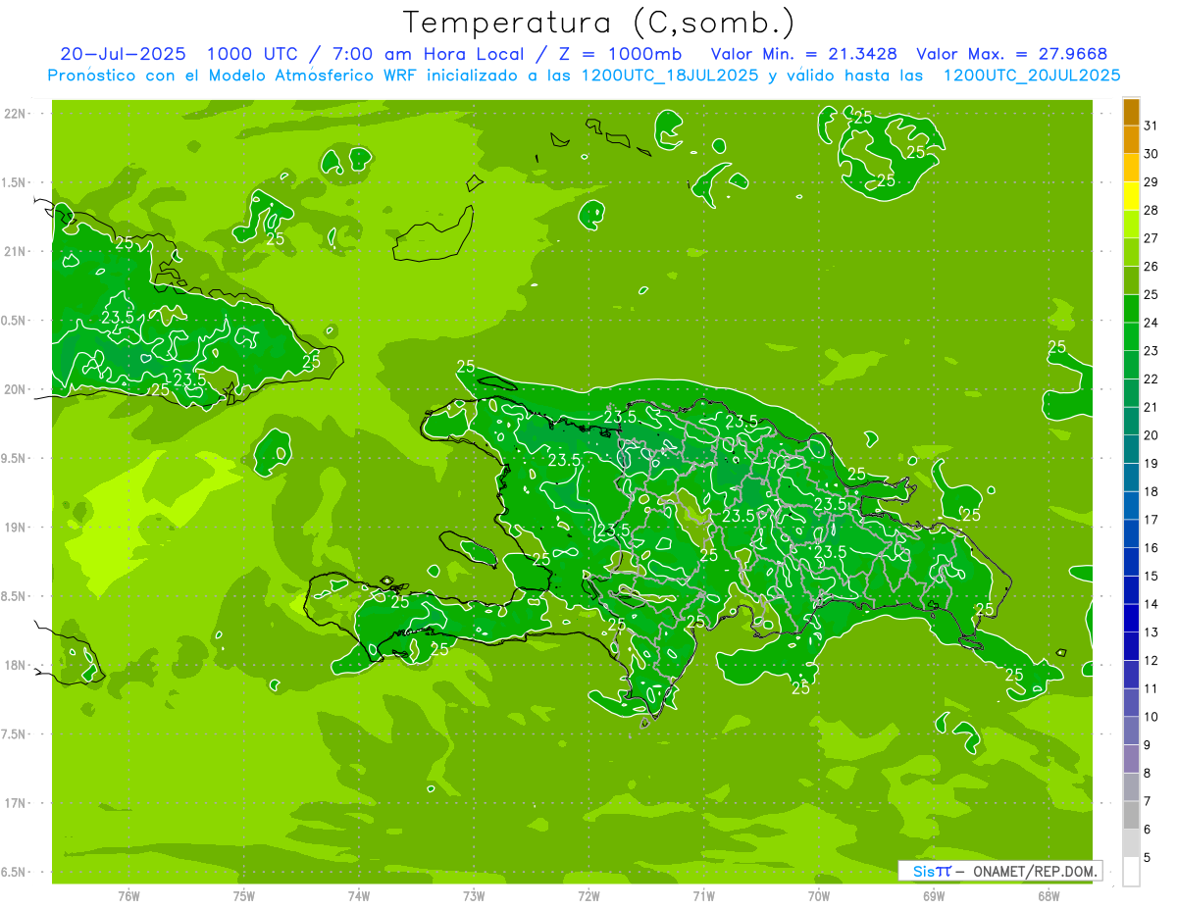Screen dimensions: 1177x909
Task: Click legend color swatch between 6 and 7
Action: click(1131, 816)
